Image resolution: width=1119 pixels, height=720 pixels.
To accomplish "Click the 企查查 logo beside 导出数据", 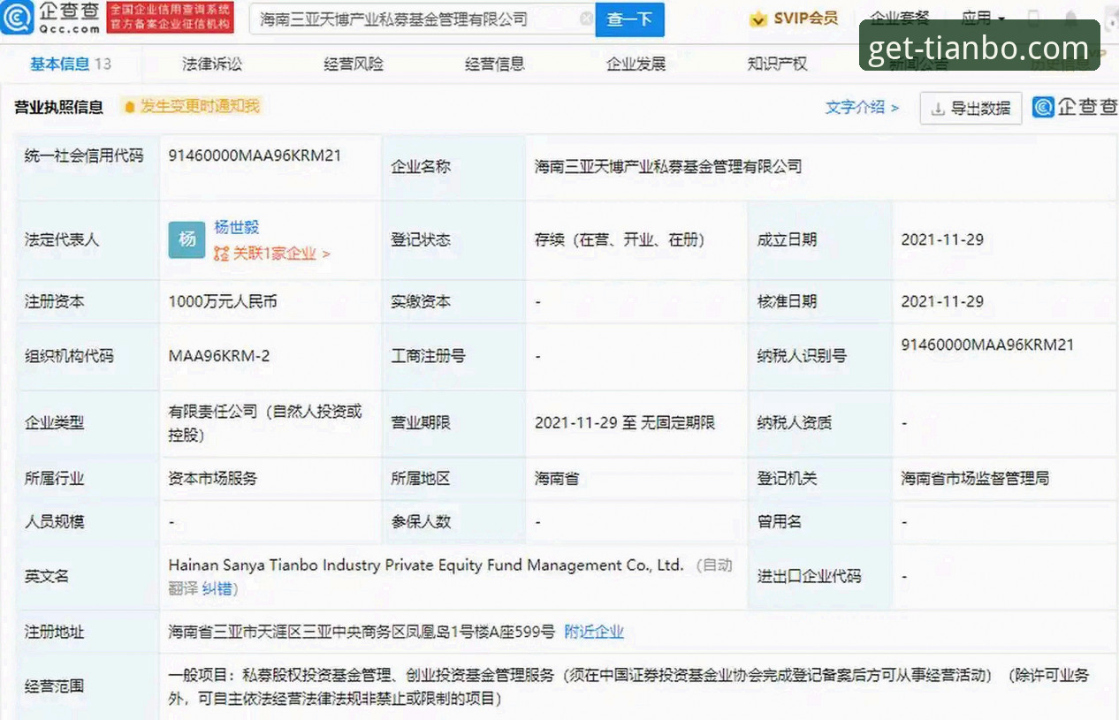I will point(1076,107).
